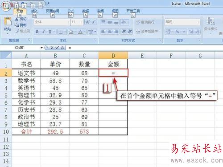Increase font size with the large A
The height and width of the screenshot is (167, 223).
pos(87,22)
